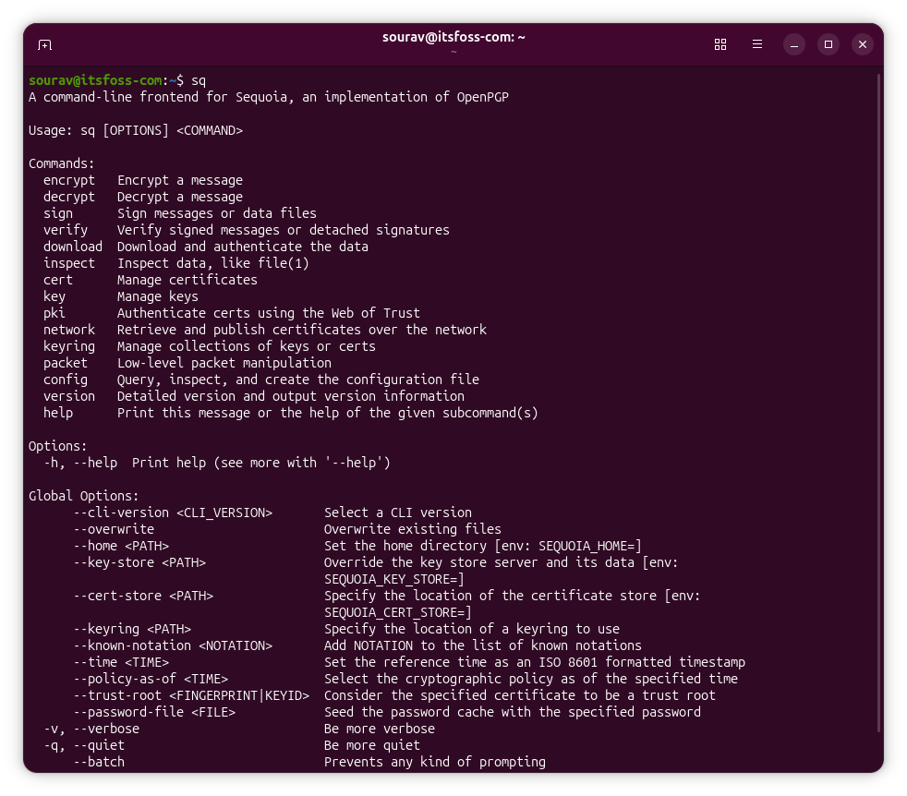Image resolution: width=907 pixels, height=796 pixels.
Task: Click the '-q, --quiet' option
Action: point(84,745)
